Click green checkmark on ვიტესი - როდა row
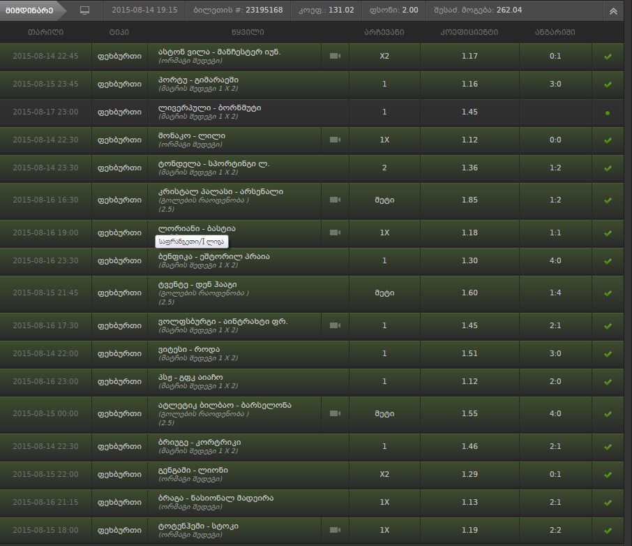Viewport: 632px width, 546px height. point(608,353)
